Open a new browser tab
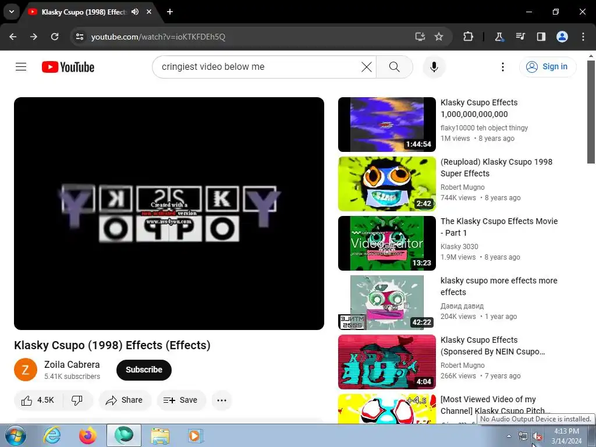 (x=170, y=12)
